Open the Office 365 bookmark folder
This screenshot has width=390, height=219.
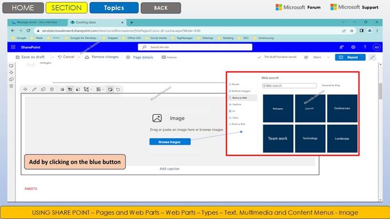132,38
